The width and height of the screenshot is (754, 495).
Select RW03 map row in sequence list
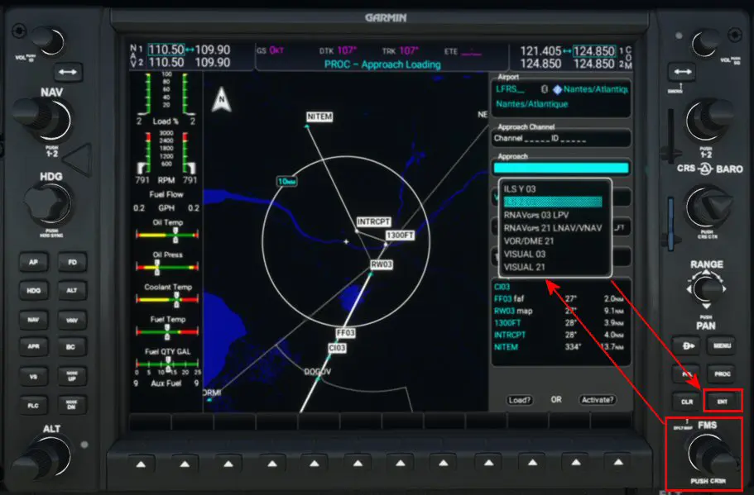coord(559,311)
